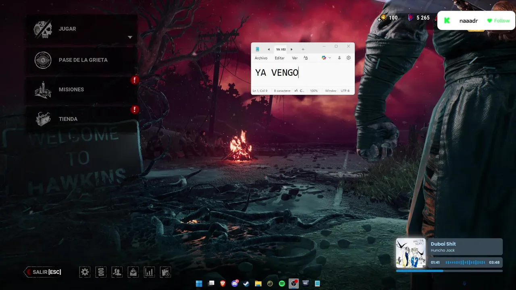
Task: Open the clapperboard video icon
Action: pos(165,272)
